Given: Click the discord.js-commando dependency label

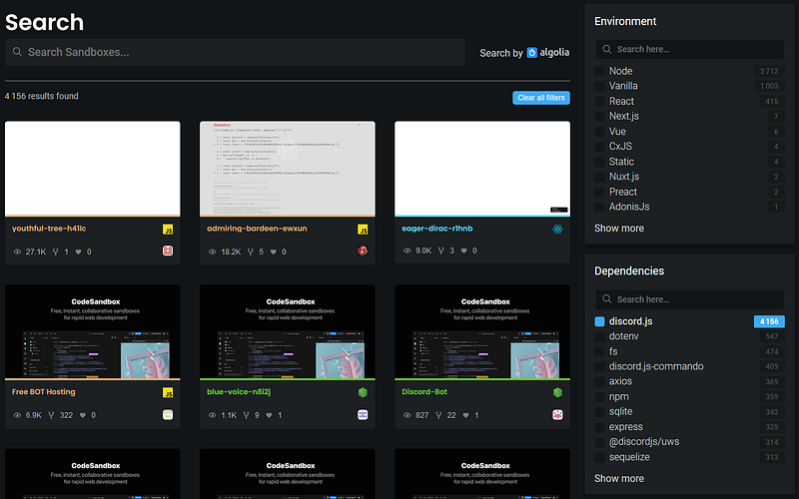Looking at the screenshot, I should (x=656, y=366).
